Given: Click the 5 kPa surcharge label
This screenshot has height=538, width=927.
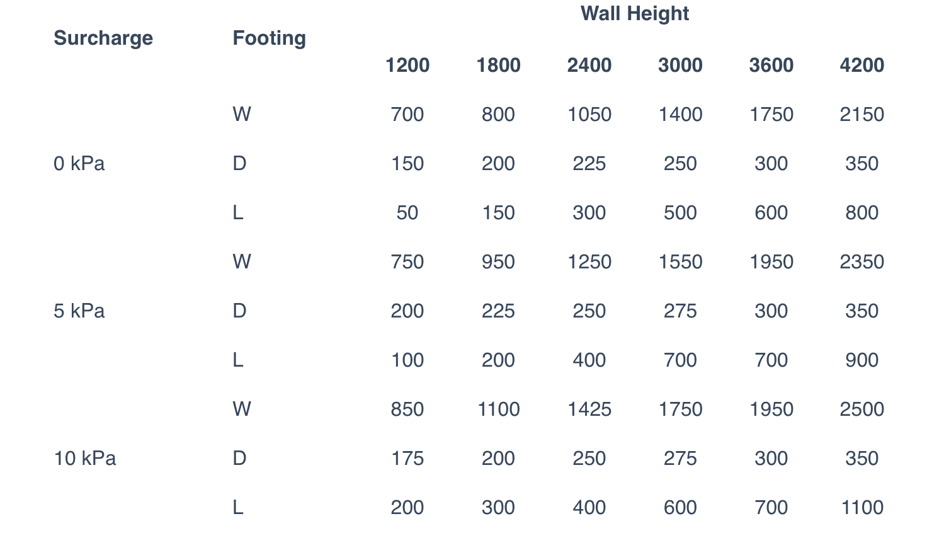Looking at the screenshot, I should (x=79, y=311).
